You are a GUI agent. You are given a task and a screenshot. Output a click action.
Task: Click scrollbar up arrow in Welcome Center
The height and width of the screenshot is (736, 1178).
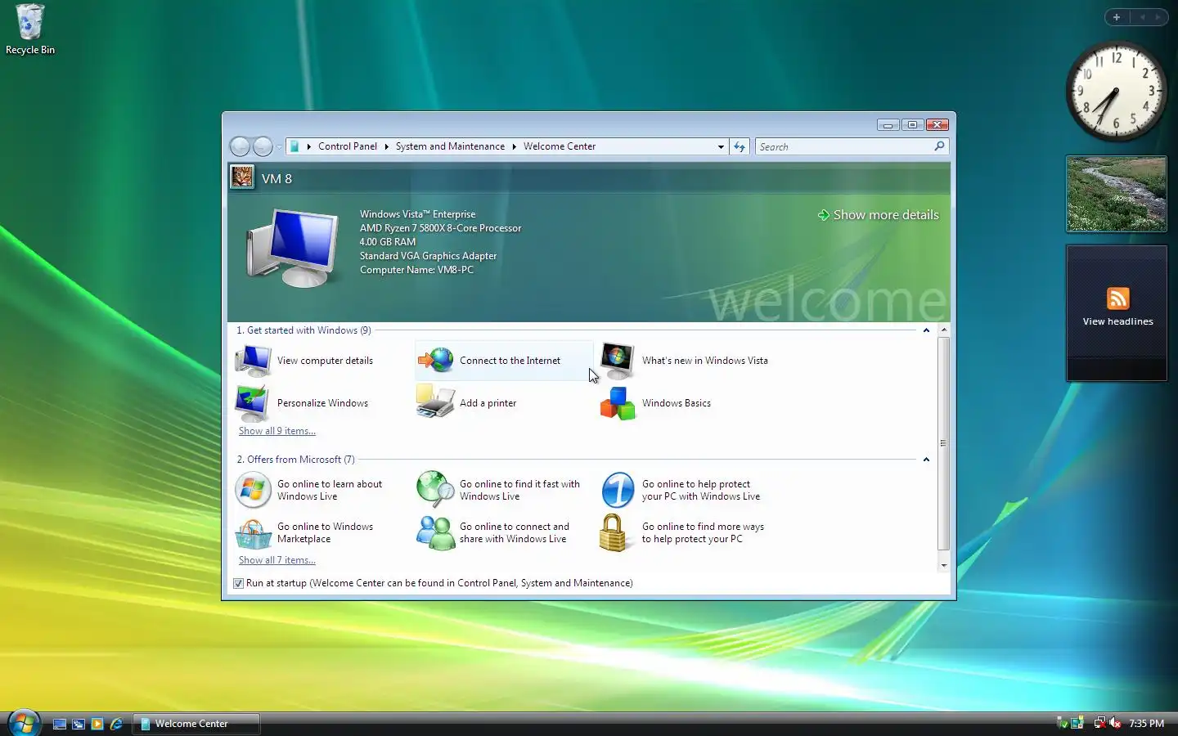pyautogui.click(x=943, y=330)
